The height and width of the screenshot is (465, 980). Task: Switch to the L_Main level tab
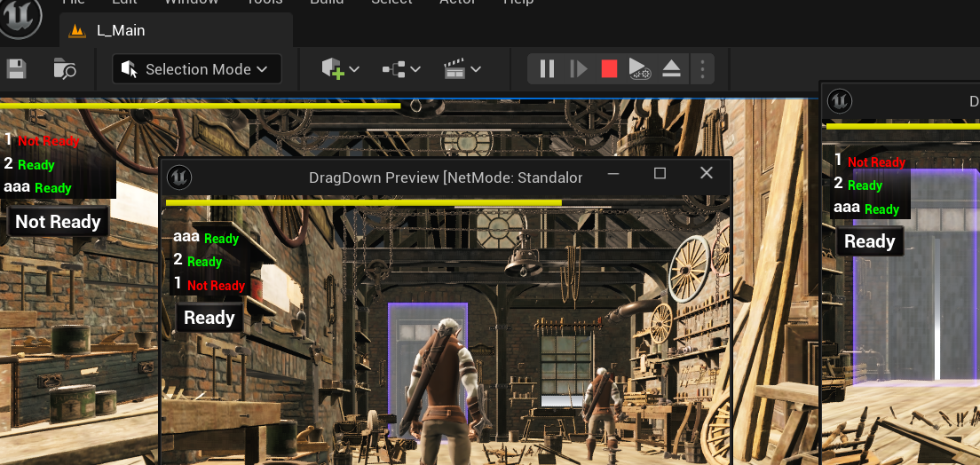(177, 30)
